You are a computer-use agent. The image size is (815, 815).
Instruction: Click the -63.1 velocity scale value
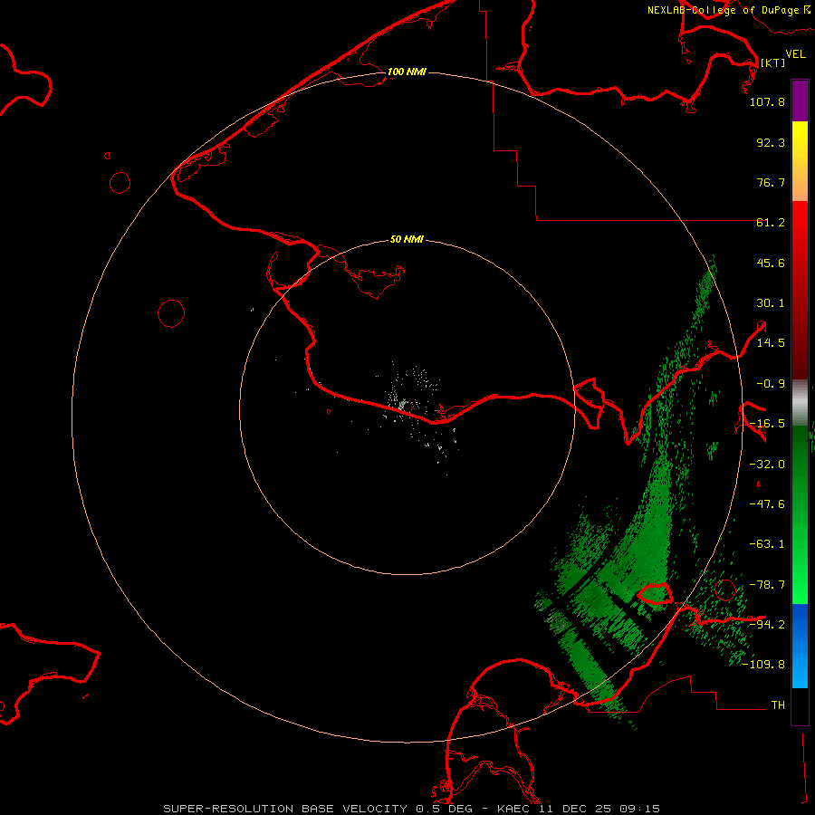coord(767,544)
